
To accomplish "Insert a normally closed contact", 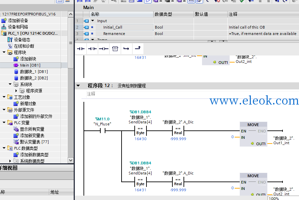I will click(x=92, y=49).
